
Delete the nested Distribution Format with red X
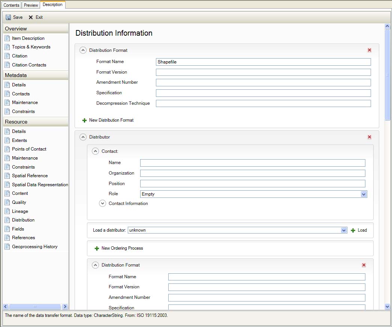364,265
